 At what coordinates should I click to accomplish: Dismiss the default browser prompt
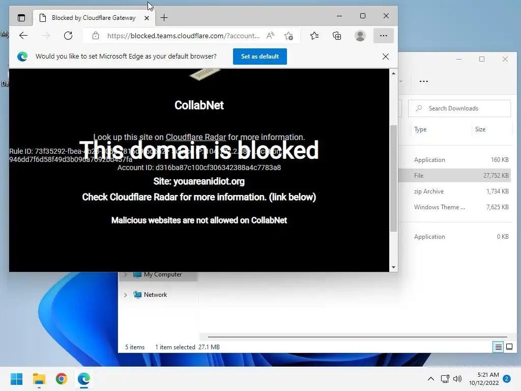click(x=386, y=57)
